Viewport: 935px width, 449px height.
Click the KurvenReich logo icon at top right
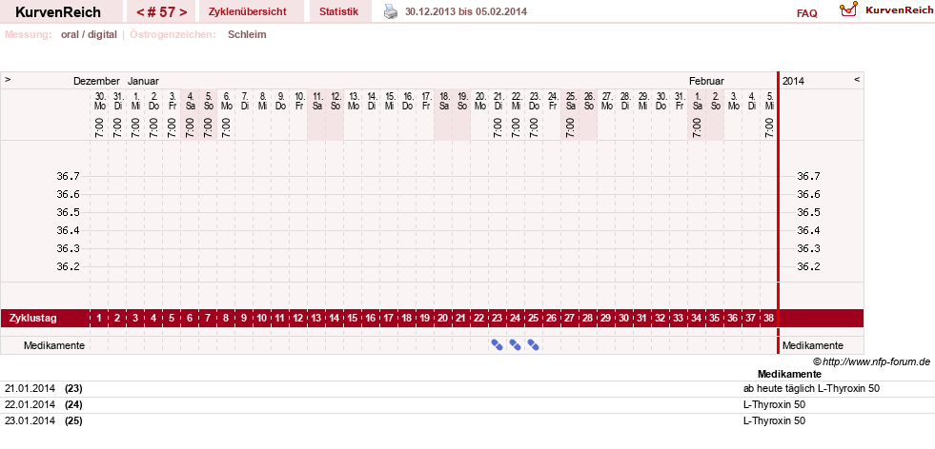(848, 9)
